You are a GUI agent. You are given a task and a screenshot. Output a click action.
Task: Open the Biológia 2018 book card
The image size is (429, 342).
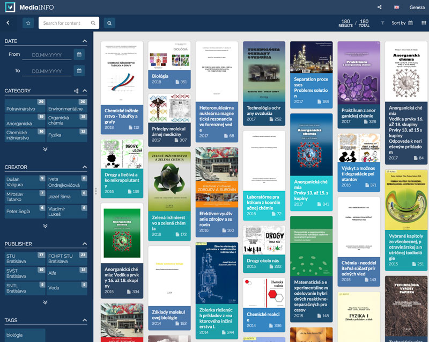tap(169, 65)
